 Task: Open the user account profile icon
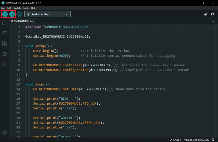click(x=5, y=133)
